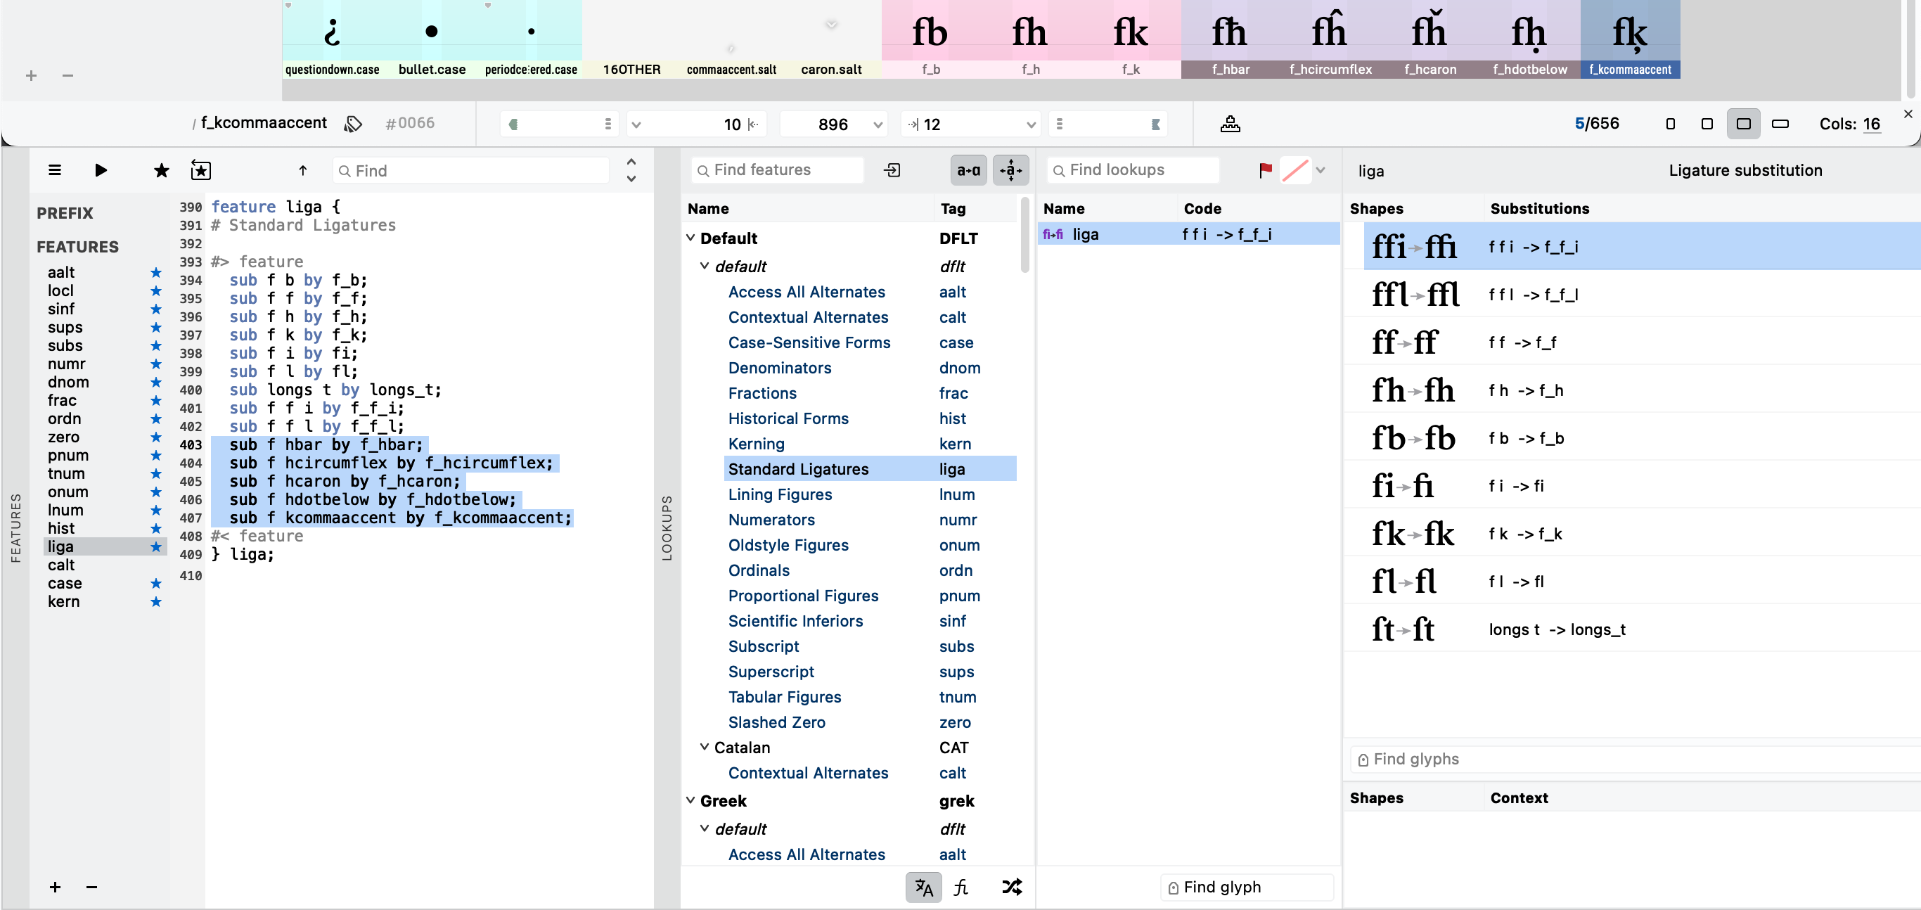Select Historical Forms in feature list
The height and width of the screenshot is (910, 1921).
[788, 418]
